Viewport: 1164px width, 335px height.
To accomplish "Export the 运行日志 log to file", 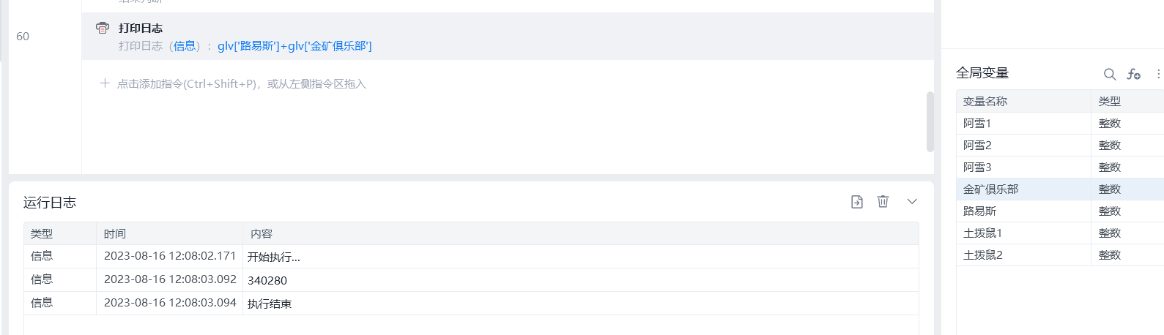I will (857, 202).
